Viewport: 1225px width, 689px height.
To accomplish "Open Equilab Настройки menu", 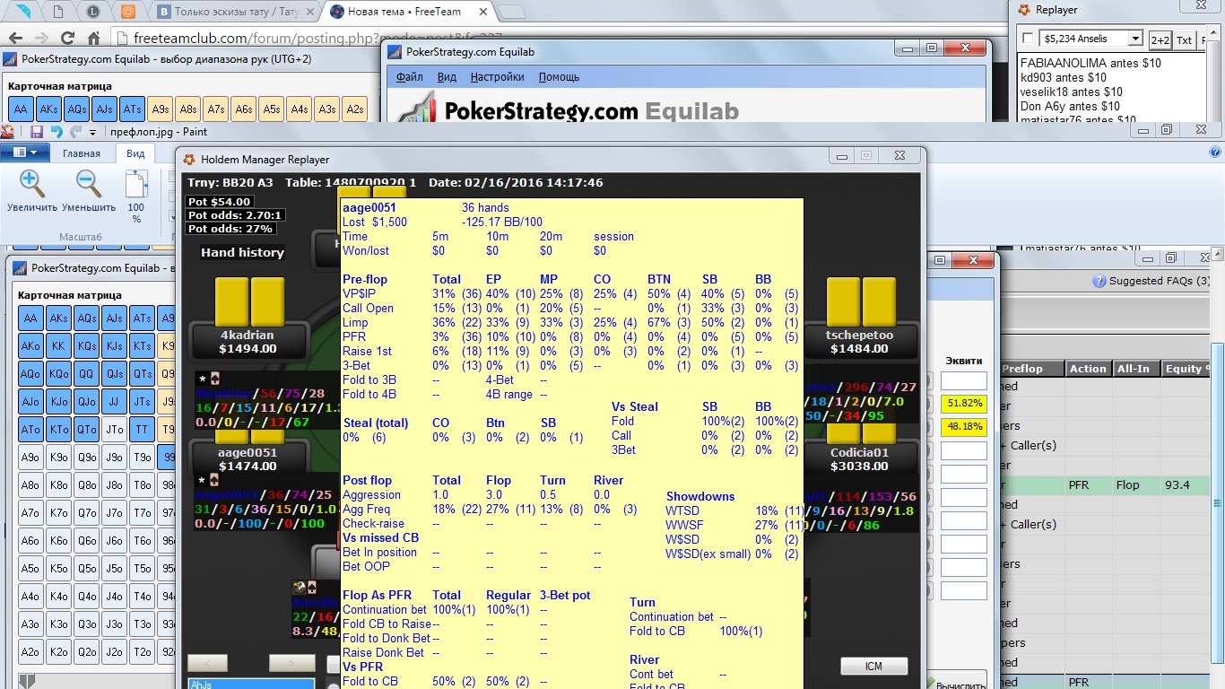I will click(498, 77).
